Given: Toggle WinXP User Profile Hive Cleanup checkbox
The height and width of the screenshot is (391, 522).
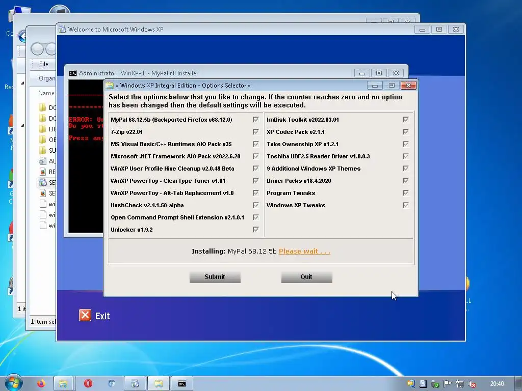Looking at the screenshot, I should coord(256,169).
